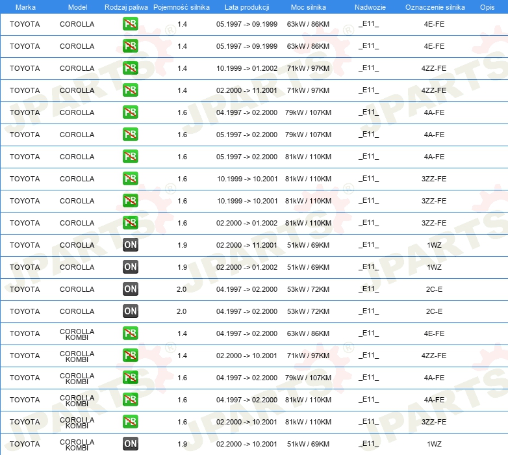Click the Oznaczenie silnika column header

[x=435, y=7]
